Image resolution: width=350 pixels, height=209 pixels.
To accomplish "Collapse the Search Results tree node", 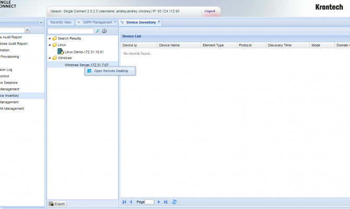I will (x=50, y=39).
